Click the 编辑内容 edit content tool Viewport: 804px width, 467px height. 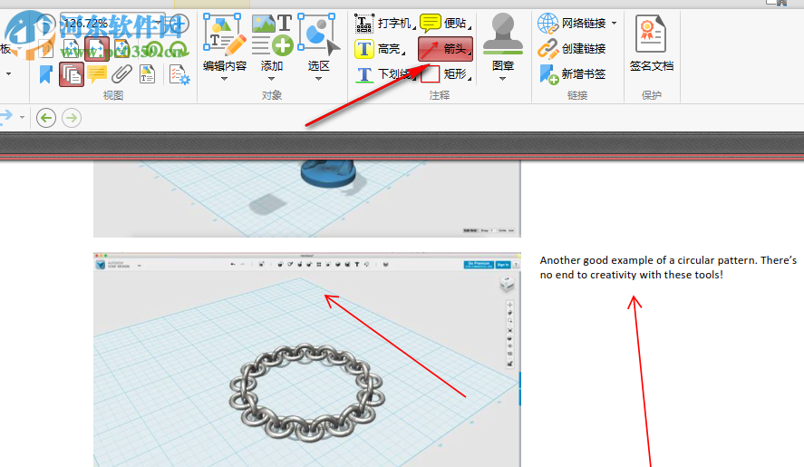(x=225, y=42)
